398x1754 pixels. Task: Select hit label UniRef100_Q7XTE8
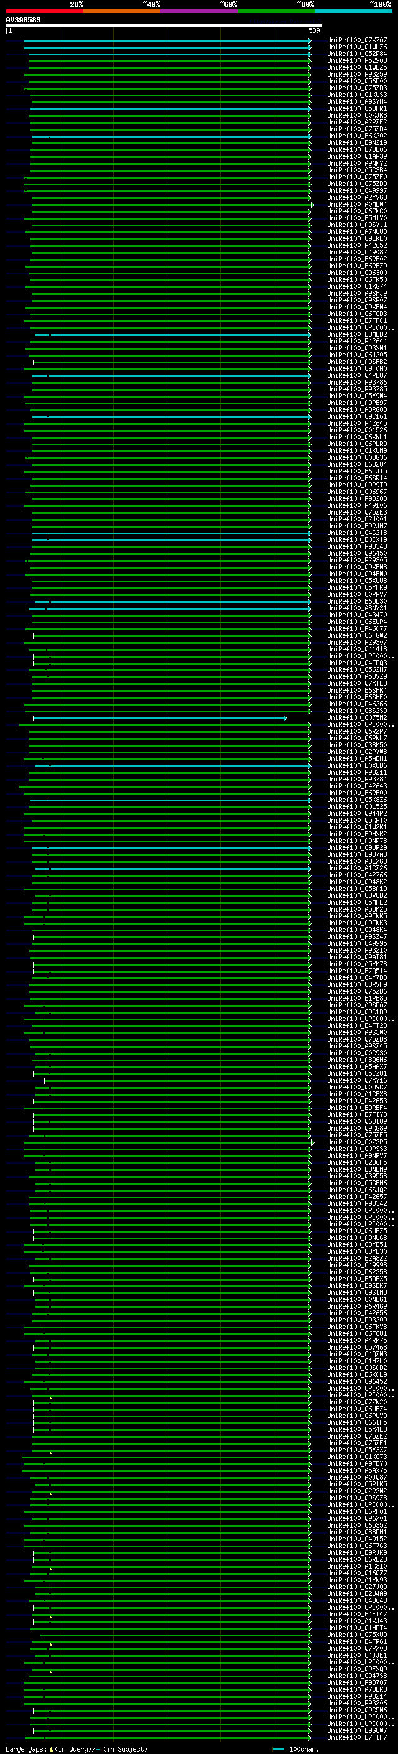[356, 684]
